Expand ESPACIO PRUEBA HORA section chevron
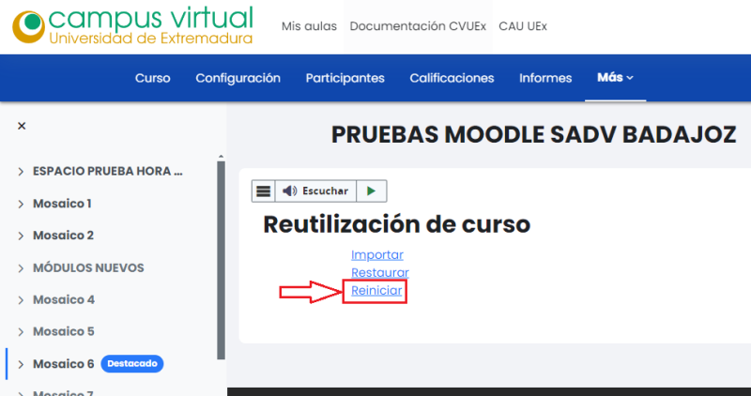This screenshot has height=396, width=751. (21, 172)
